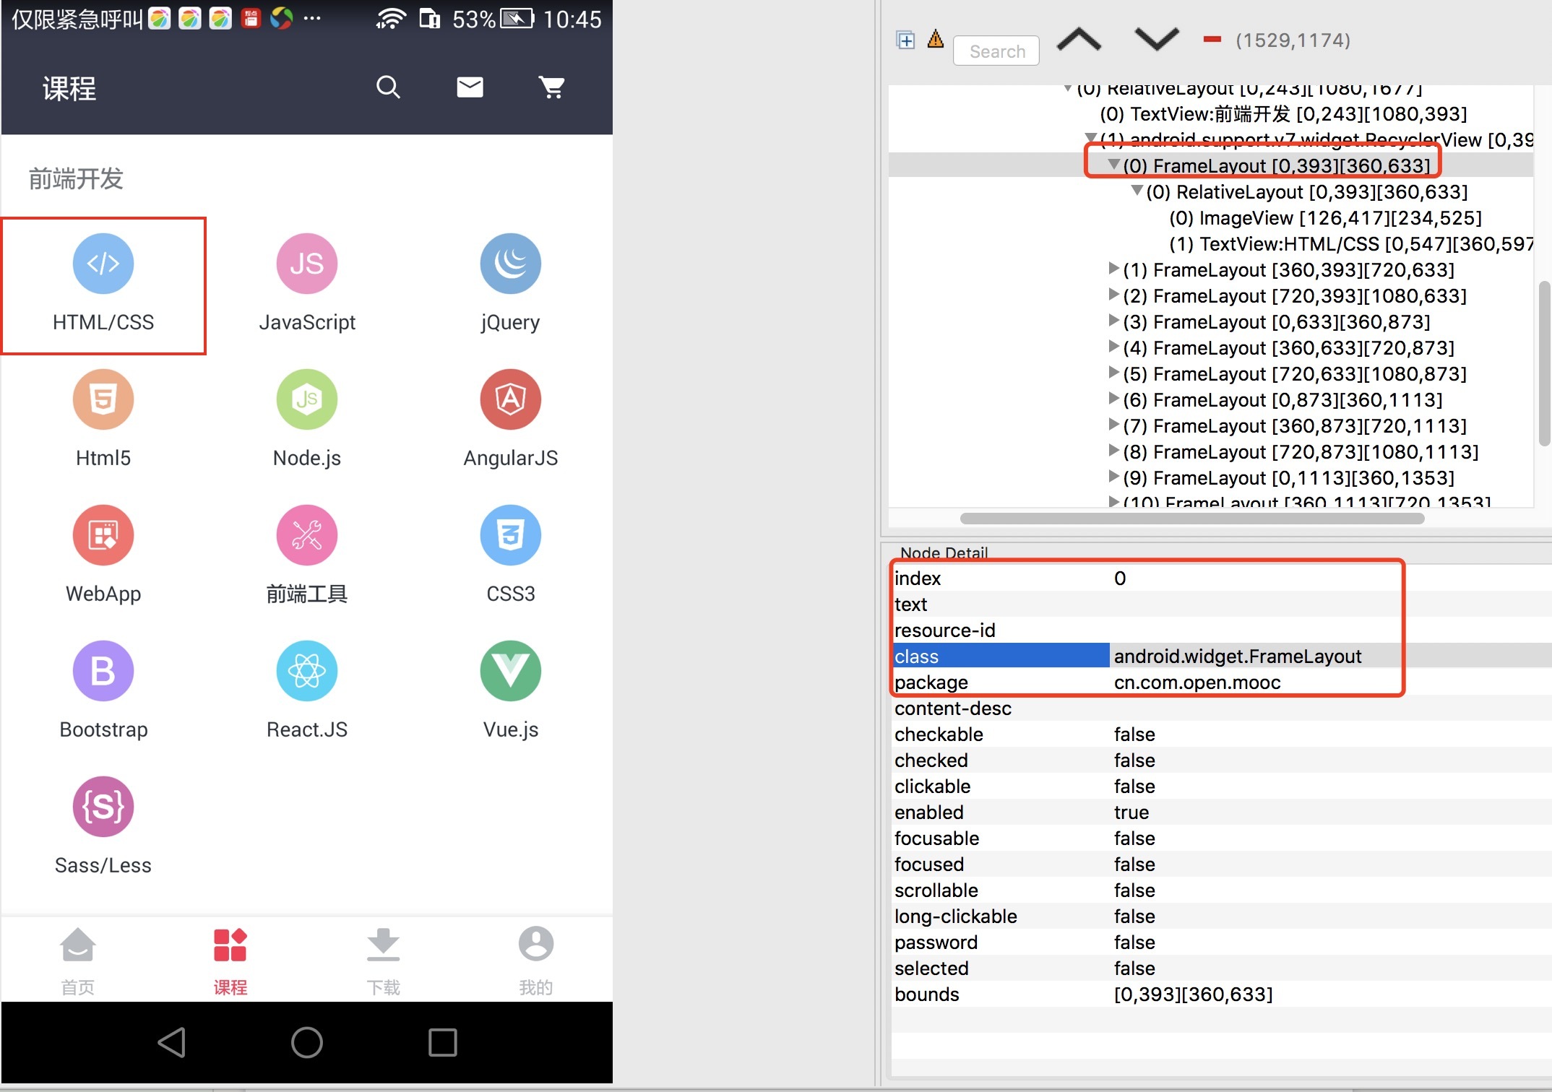The image size is (1552, 1092).
Task: Open the shopping cart icon
Action: [552, 87]
